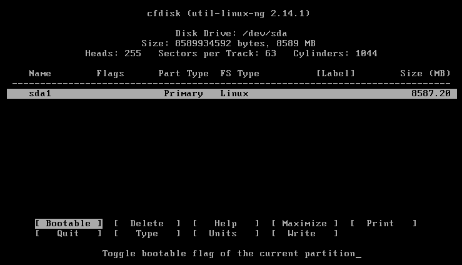Viewport: 462px width, 265px height.
Task: Click the [Label] column header
Action: coord(335,73)
